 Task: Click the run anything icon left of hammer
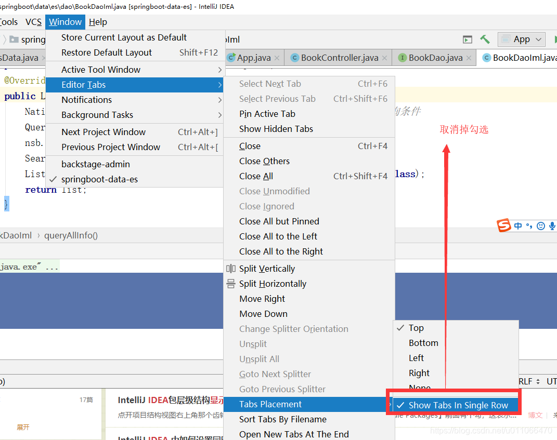[468, 40]
